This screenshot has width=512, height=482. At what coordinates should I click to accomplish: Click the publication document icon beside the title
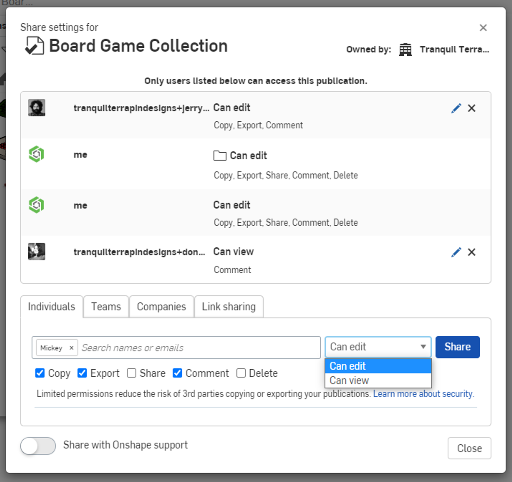click(34, 45)
